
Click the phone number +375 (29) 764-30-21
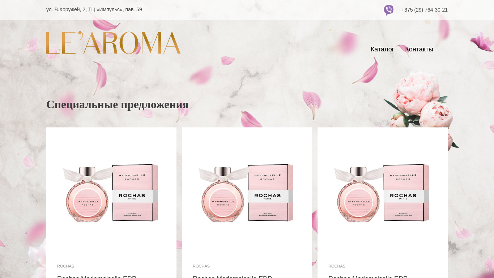(x=425, y=10)
